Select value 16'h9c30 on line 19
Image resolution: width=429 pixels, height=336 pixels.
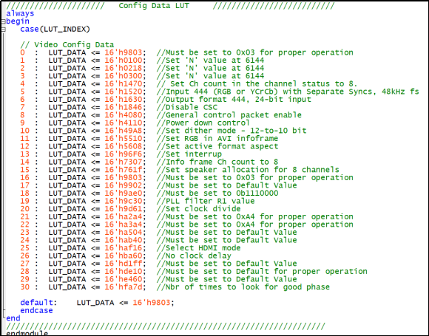[124, 201]
